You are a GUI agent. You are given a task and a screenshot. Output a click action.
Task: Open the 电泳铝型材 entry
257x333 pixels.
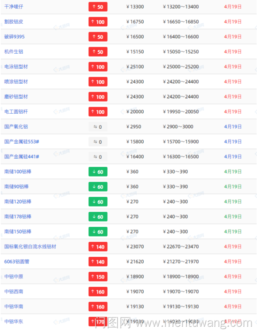point(16,67)
